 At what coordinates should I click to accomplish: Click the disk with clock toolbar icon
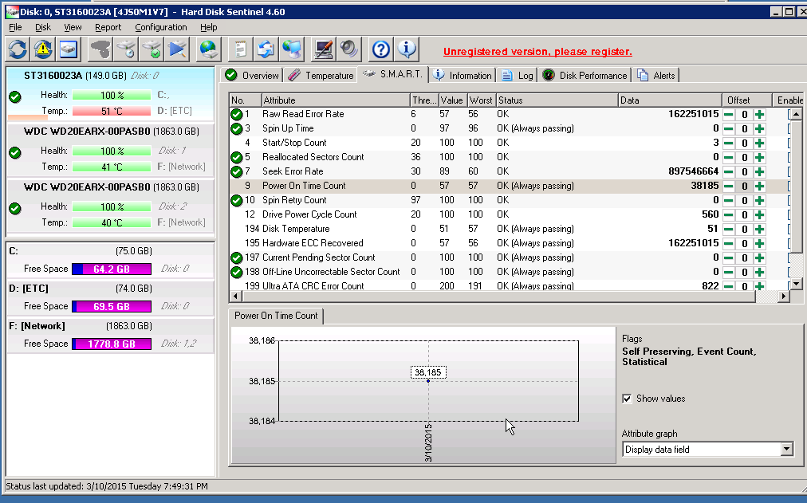(126, 50)
